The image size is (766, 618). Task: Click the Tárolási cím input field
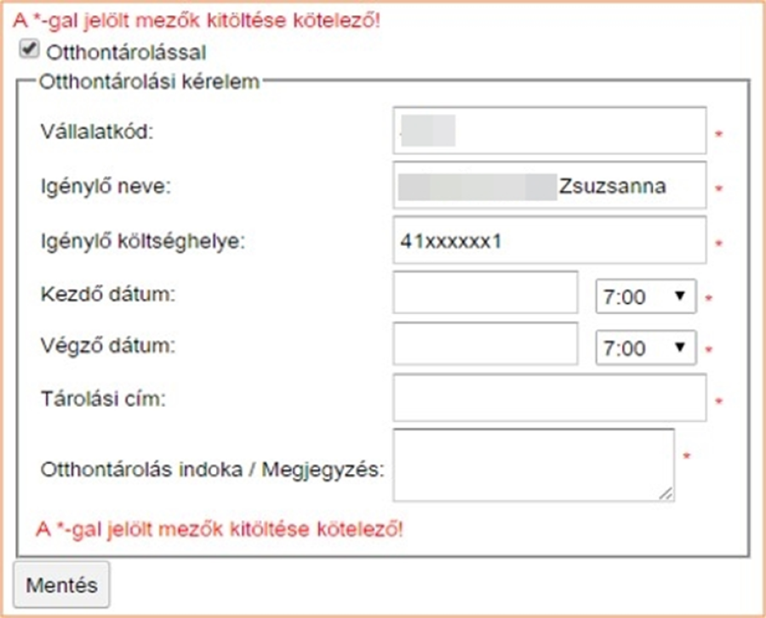pos(550,398)
